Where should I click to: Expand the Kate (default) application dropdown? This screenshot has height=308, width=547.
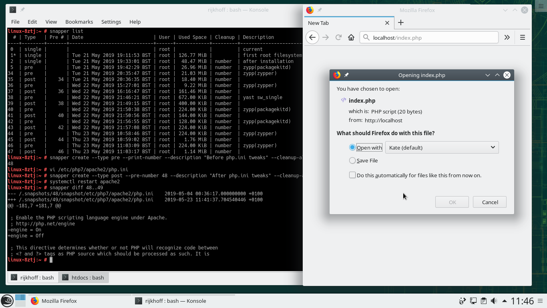[442, 148]
